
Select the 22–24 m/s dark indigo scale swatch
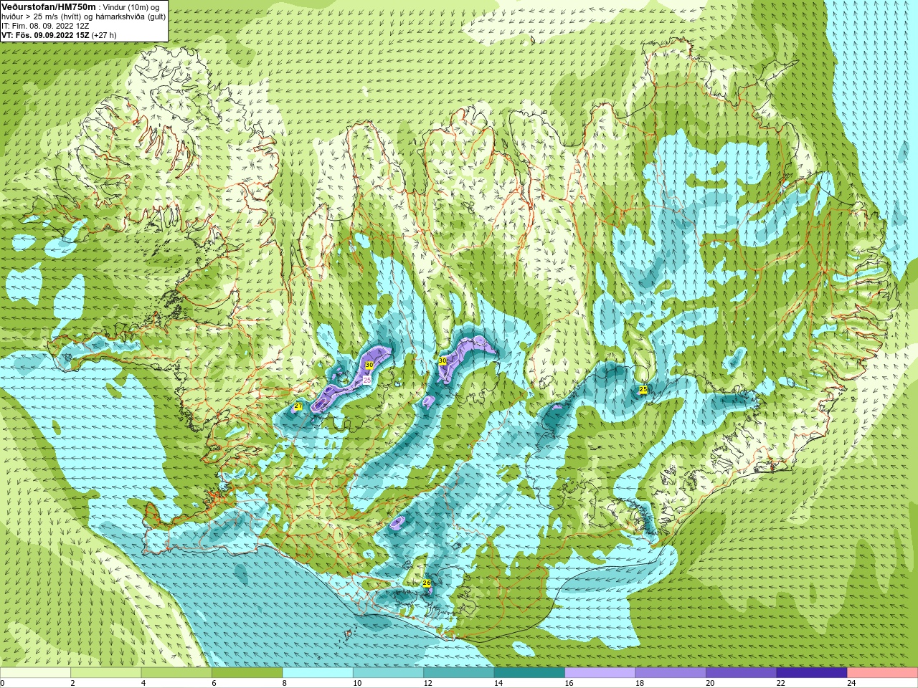812,673
